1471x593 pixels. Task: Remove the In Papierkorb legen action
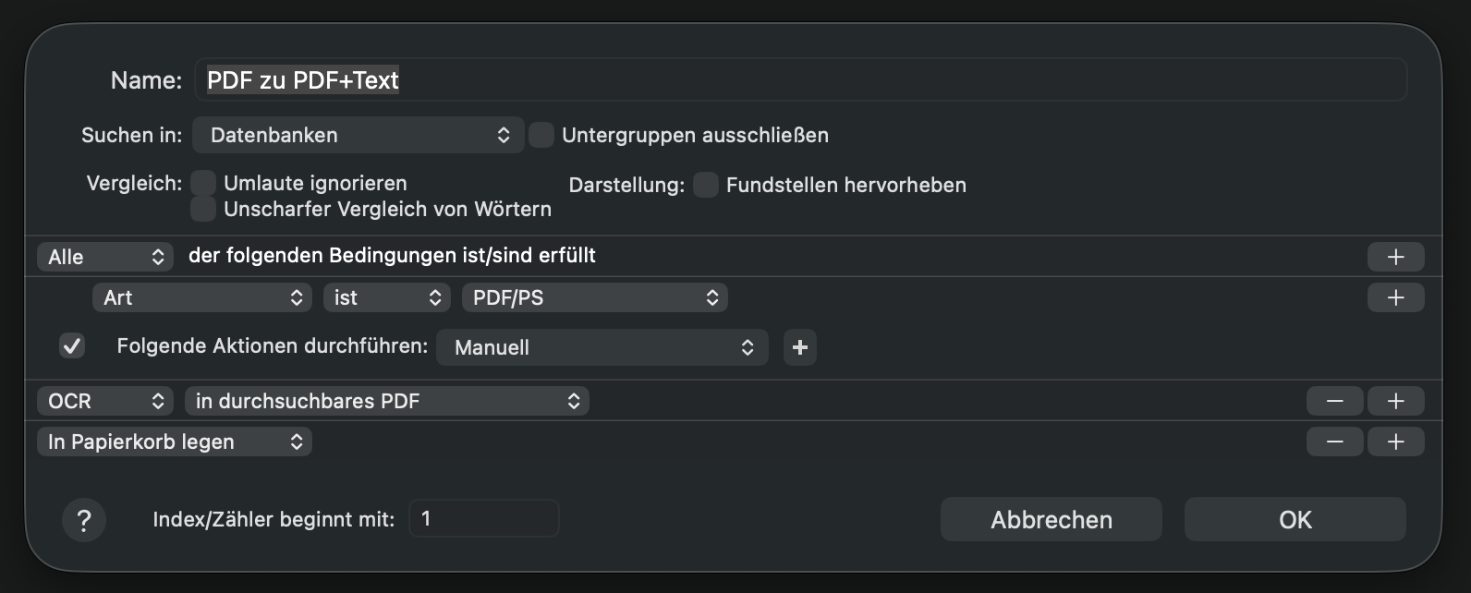pyautogui.click(x=1334, y=442)
